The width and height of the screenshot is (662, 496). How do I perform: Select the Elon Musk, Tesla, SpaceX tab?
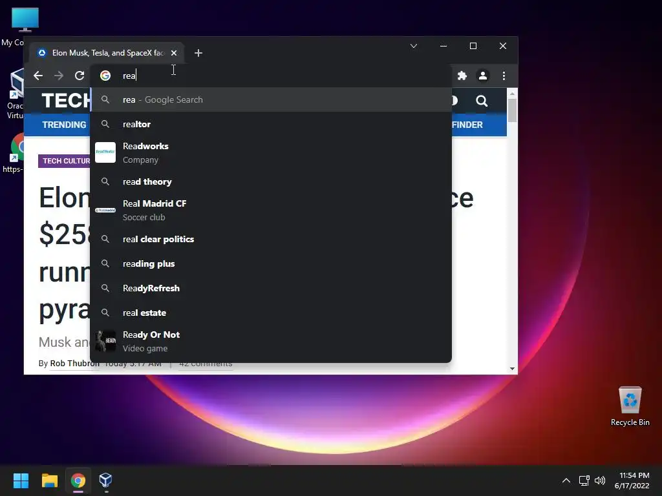pos(107,53)
